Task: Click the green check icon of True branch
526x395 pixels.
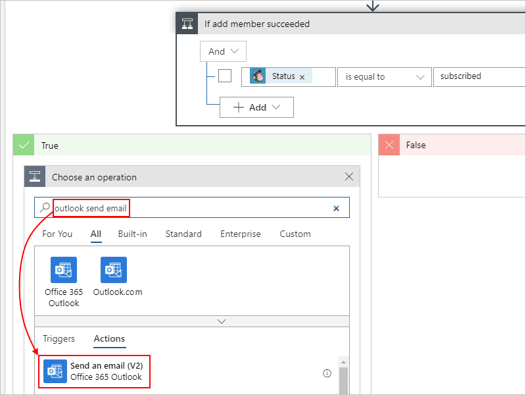Action: tap(24, 145)
